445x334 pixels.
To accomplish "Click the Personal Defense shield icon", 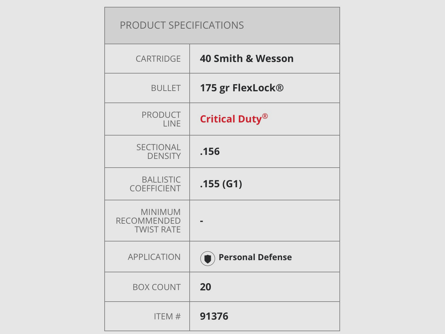I will (x=207, y=258).
